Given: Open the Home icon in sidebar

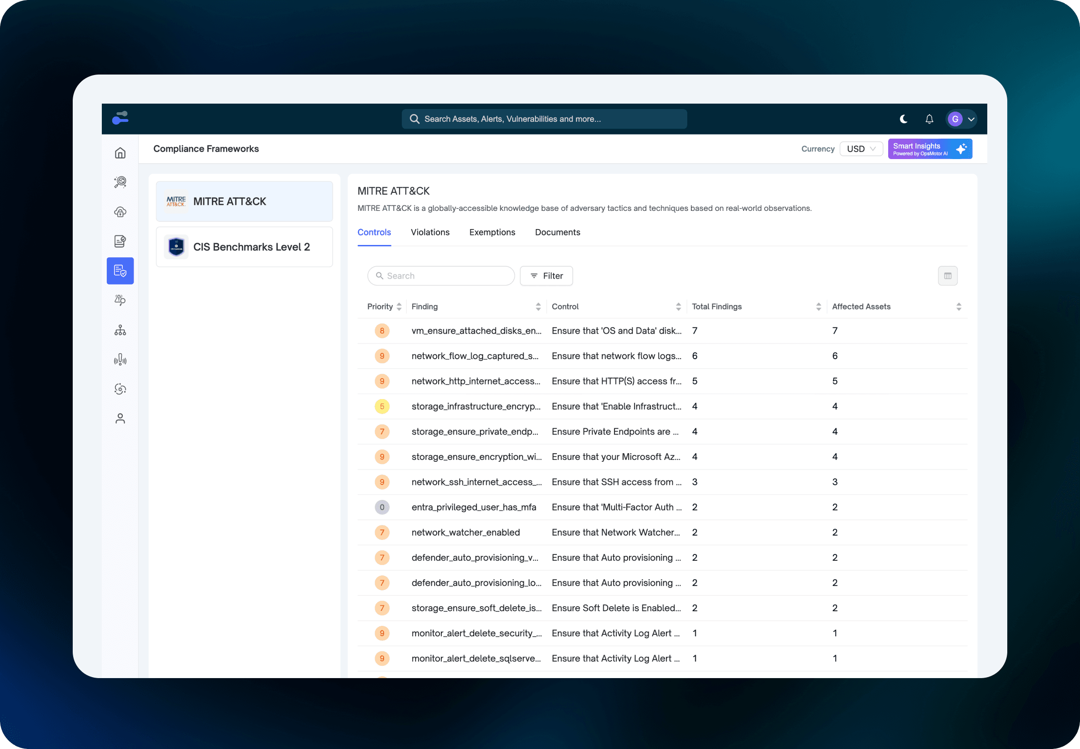Looking at the screenshot, I should (120, 153).
